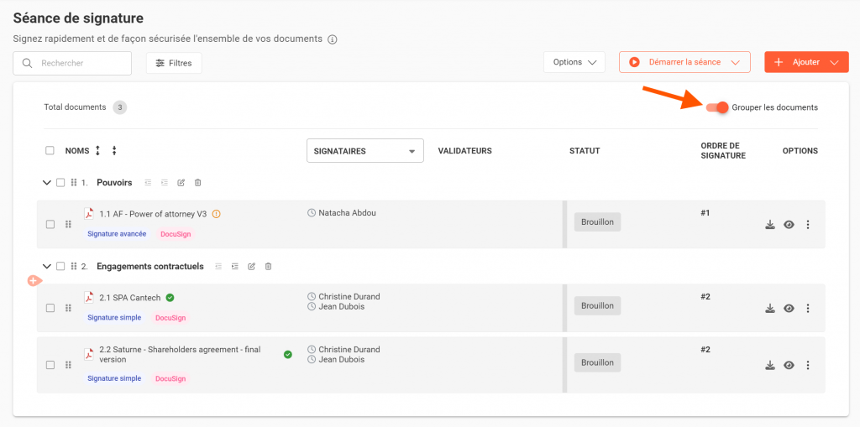Collapse the Pouvoirs group chevron
The width and height of the screenshot is (860, 427).
[x=46, y=183]
